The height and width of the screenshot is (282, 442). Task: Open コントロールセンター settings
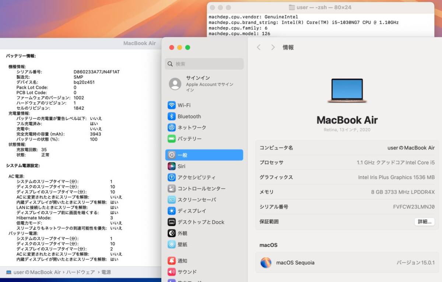201,188
